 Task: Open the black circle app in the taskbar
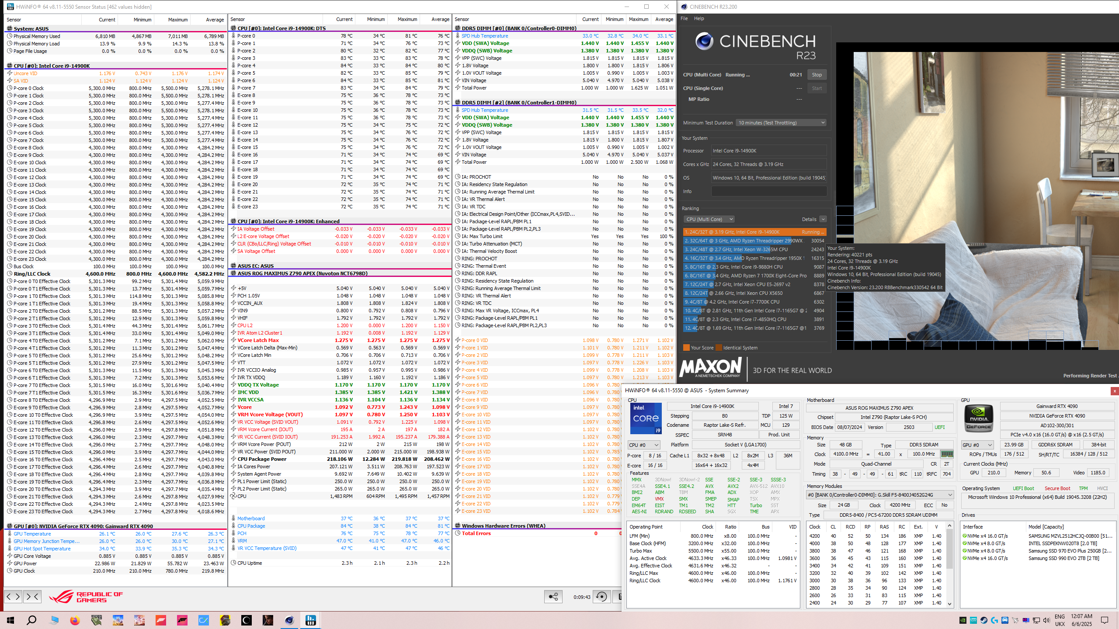(x=247, y=620)
